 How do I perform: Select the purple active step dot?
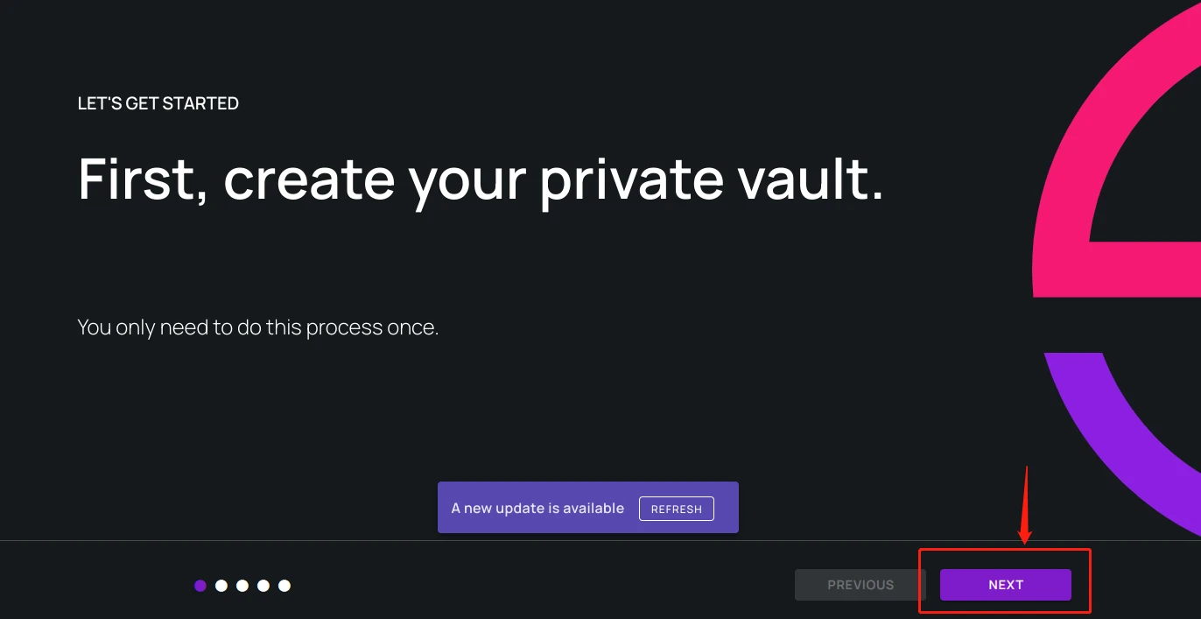pyautogui.click(x=200, y=586)
